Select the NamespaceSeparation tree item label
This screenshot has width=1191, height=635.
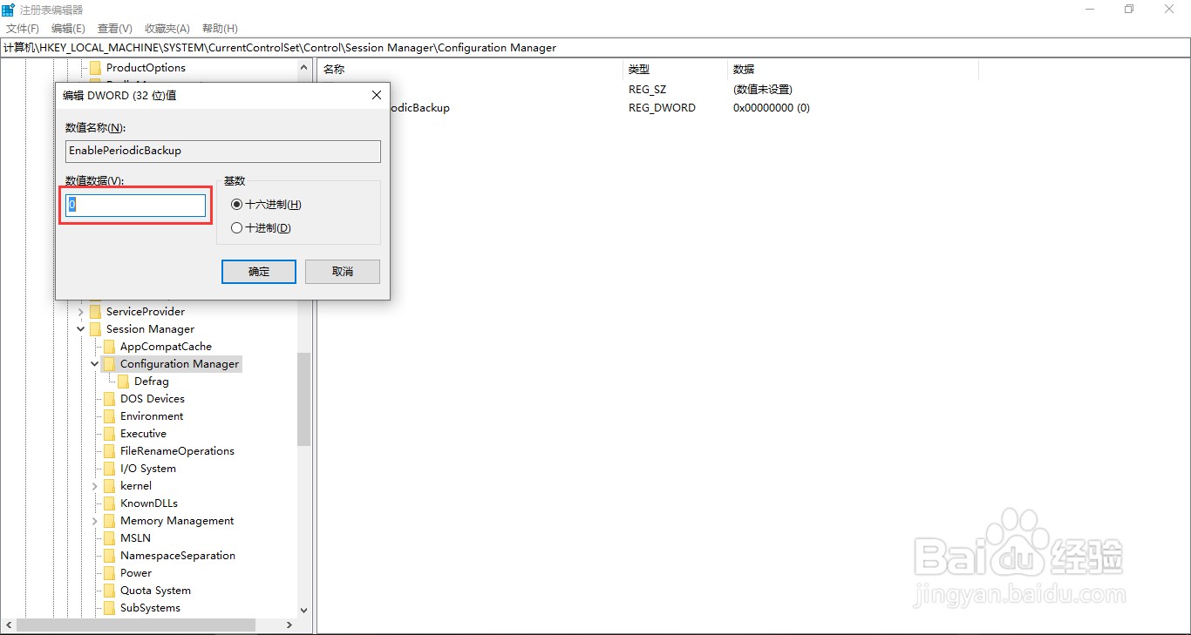point(178,556)
